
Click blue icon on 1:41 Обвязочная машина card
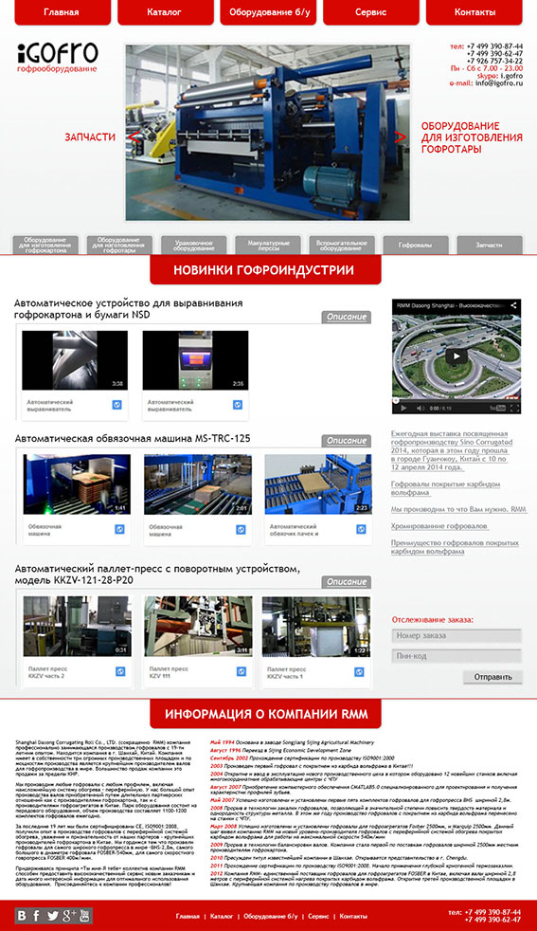119,529
